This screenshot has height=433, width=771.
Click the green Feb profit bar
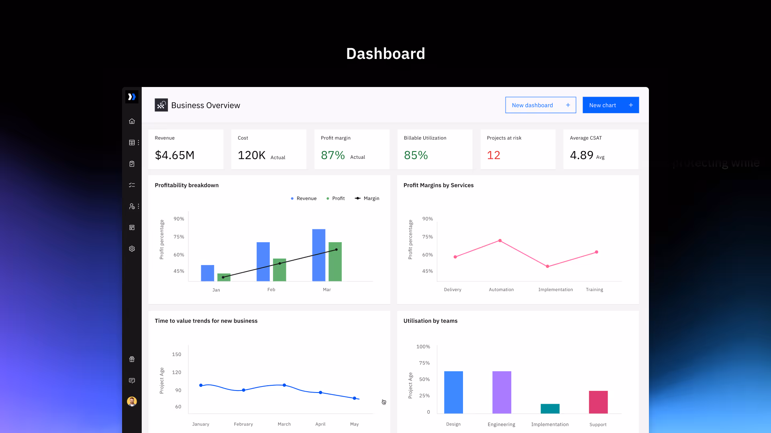279,270
